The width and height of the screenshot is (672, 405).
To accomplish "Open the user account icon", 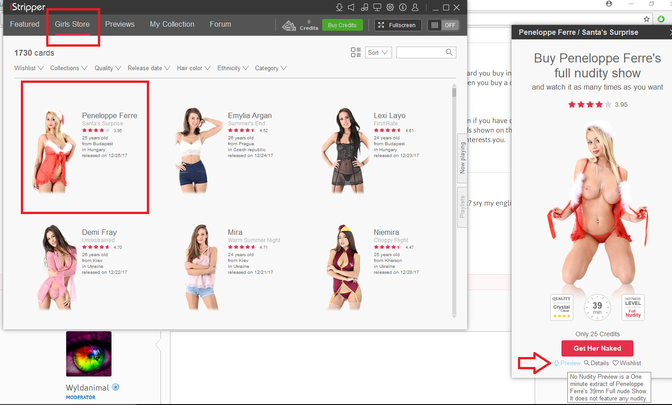I will coord(415,7).
